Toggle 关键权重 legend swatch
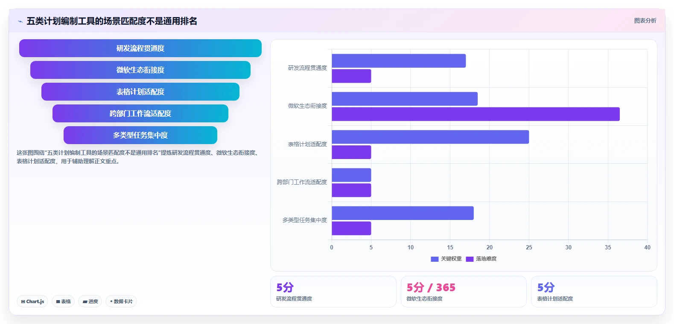The width and height of the screenshot is (674, 324). 435,259
